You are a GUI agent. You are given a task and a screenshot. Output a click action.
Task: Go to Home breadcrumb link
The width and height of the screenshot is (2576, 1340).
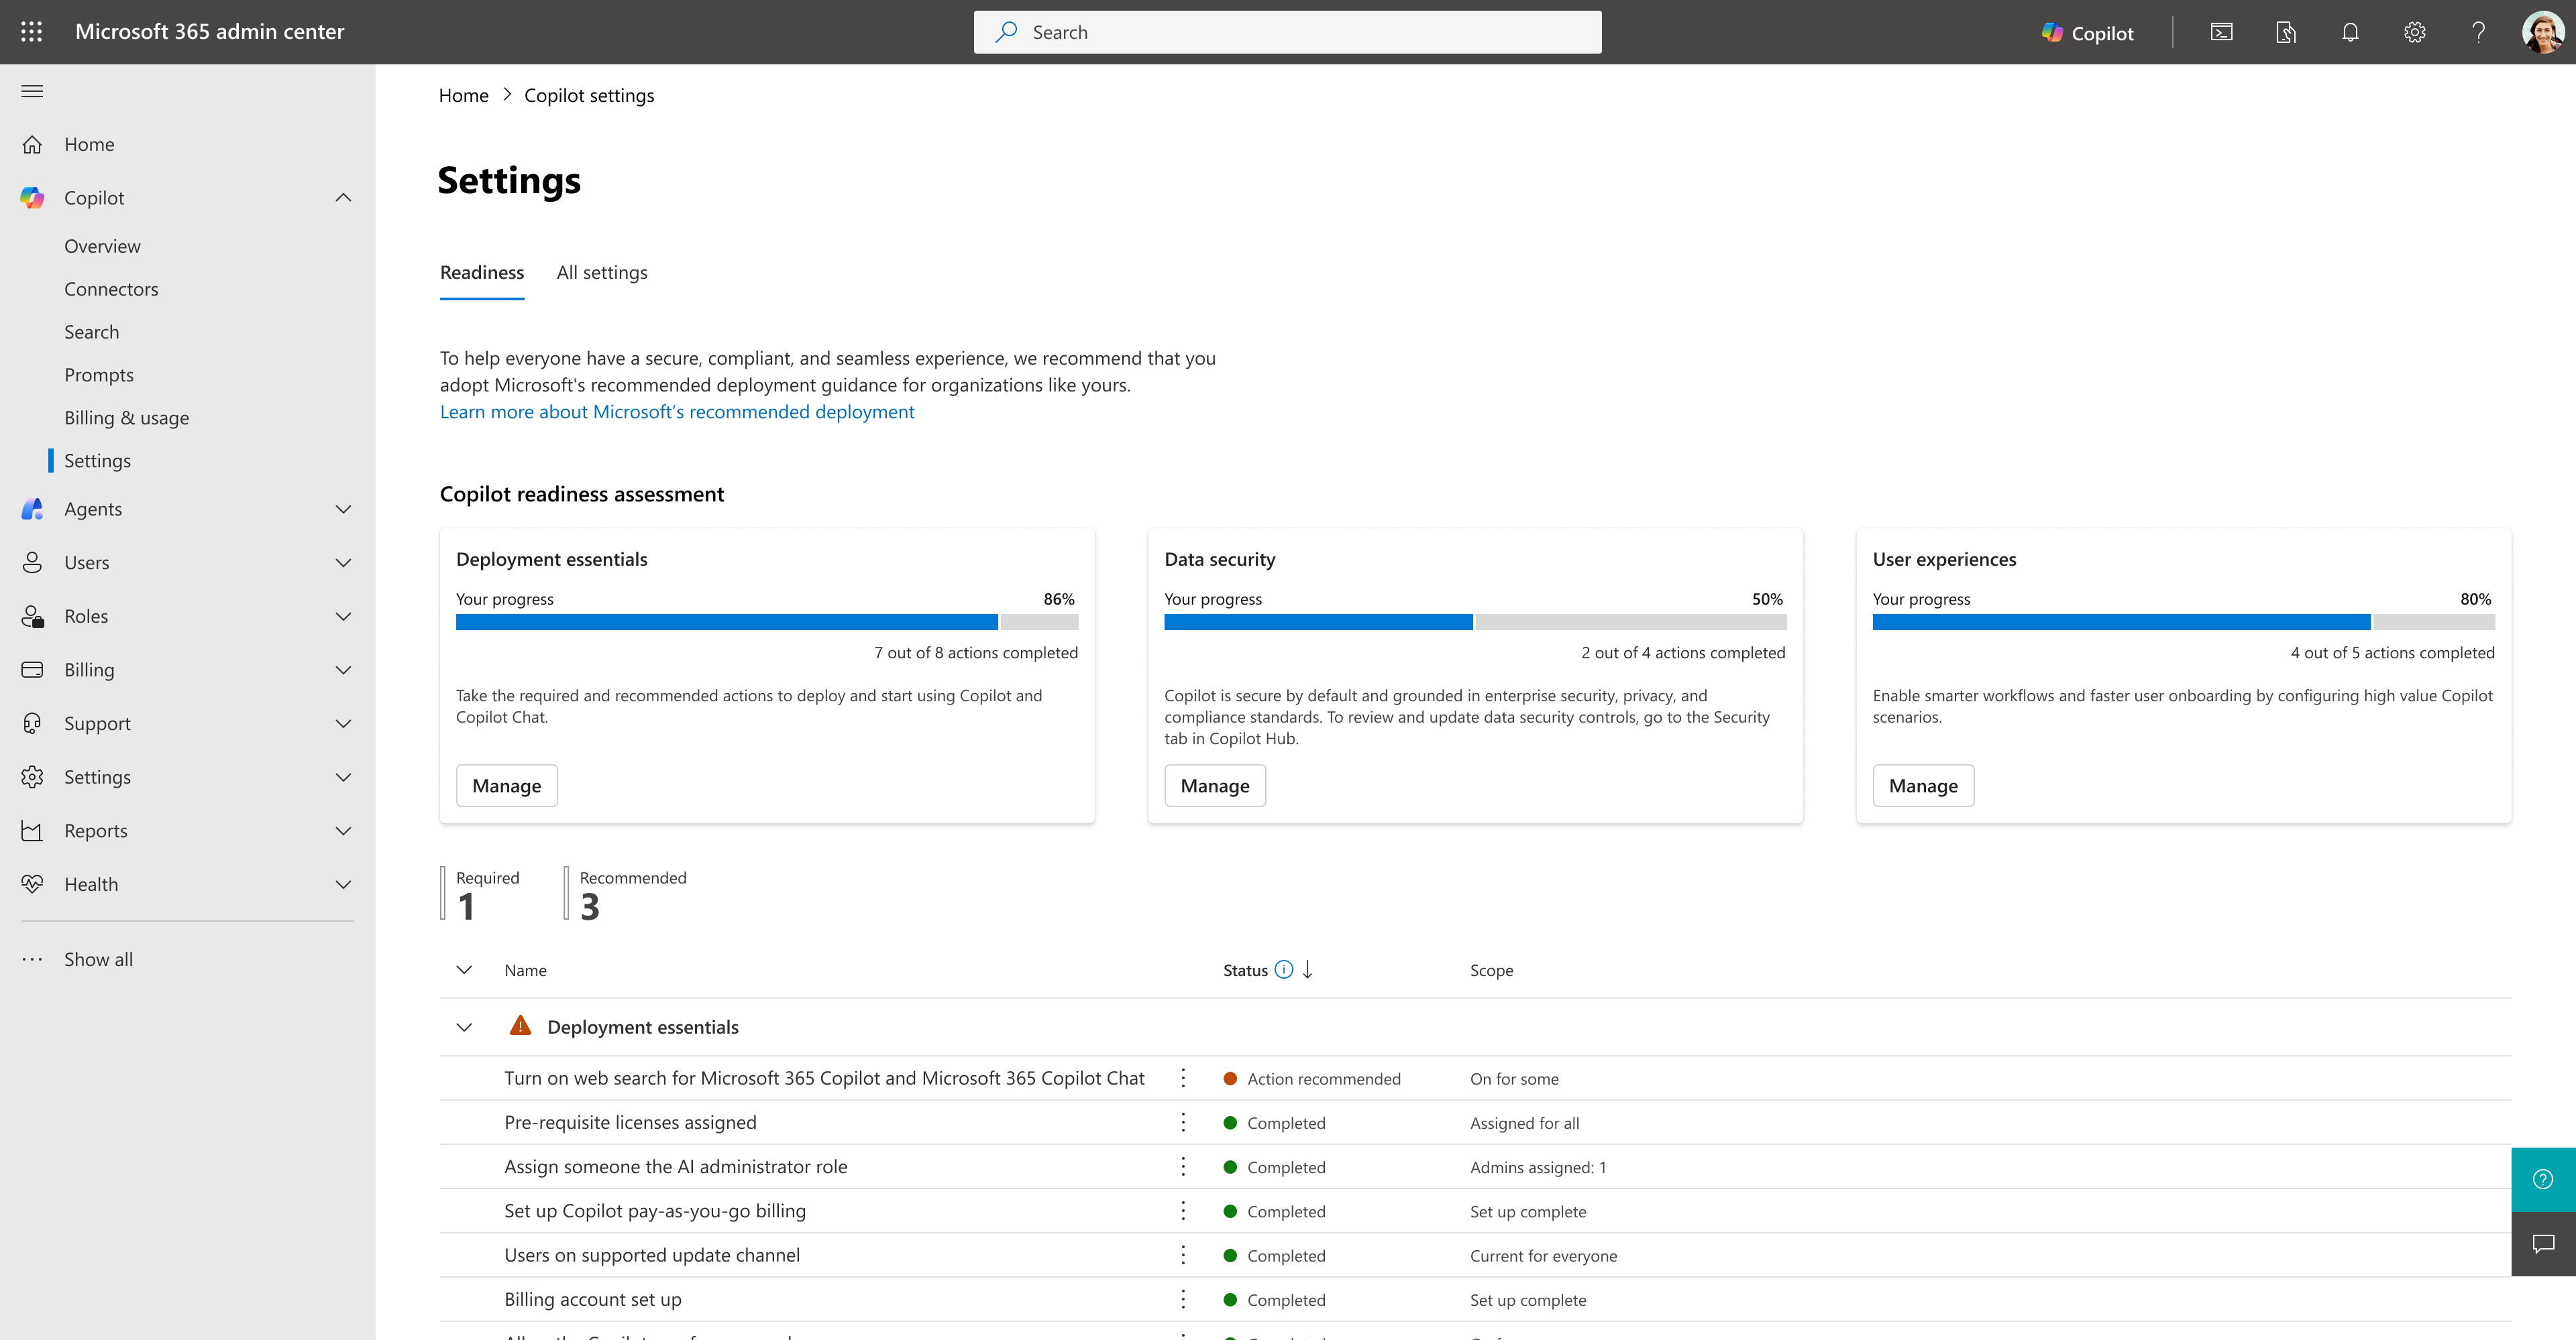click(464, 95)
